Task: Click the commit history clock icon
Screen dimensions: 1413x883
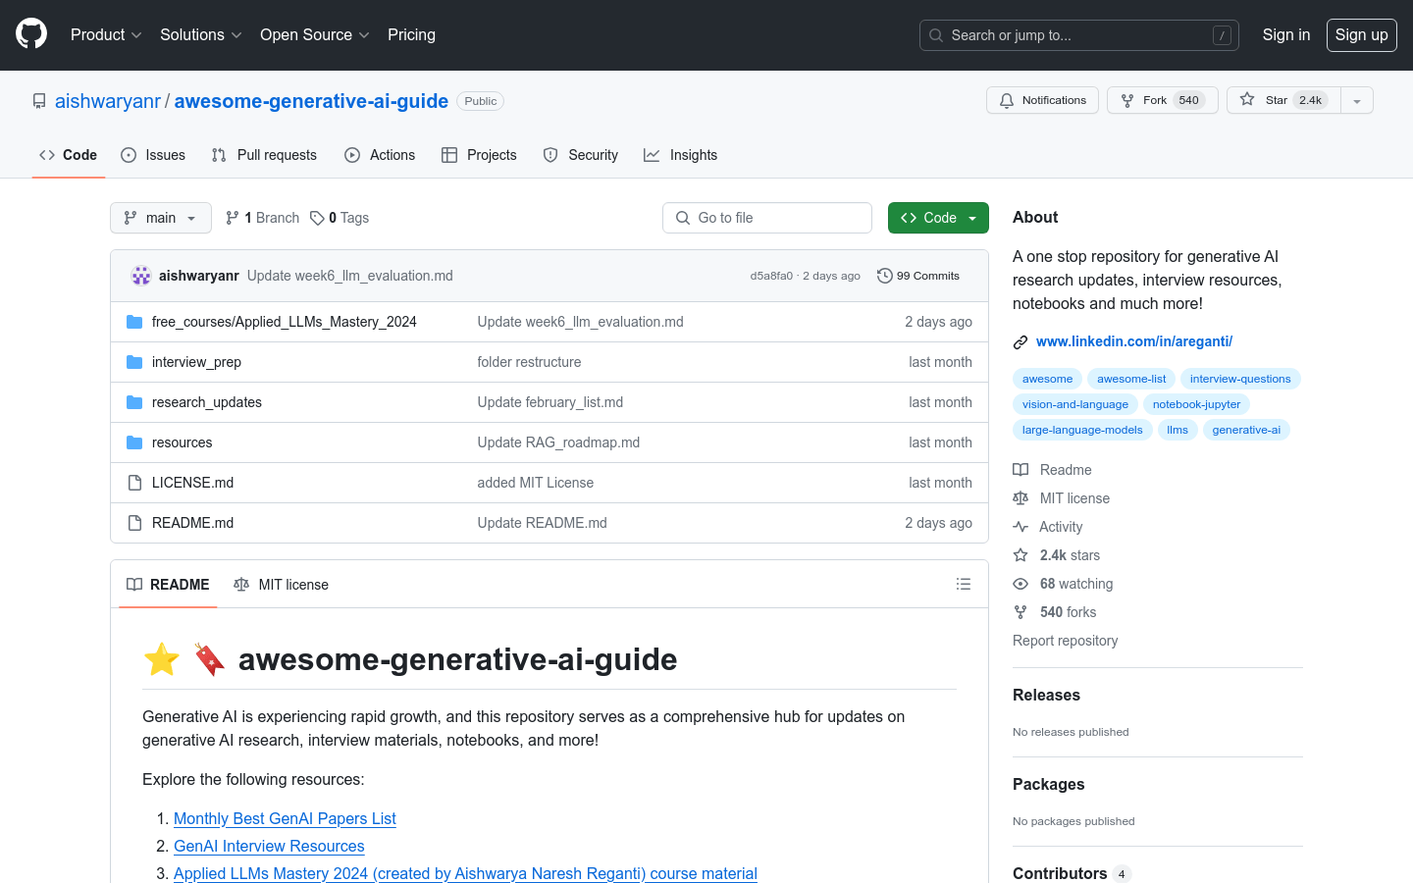Action: (x=884, y=276)
